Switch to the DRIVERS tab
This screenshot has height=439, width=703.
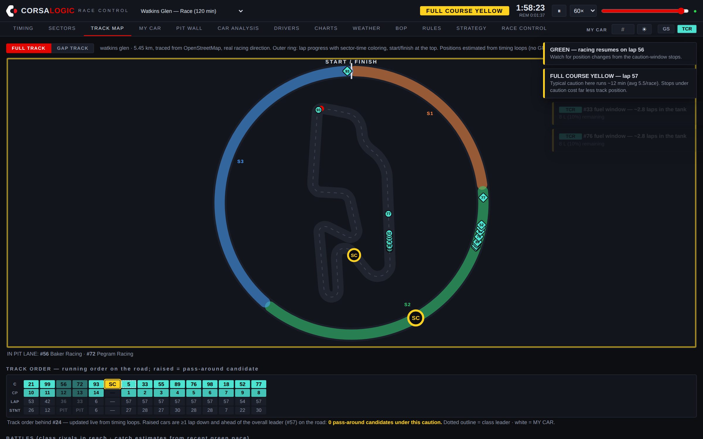point(286,28)
